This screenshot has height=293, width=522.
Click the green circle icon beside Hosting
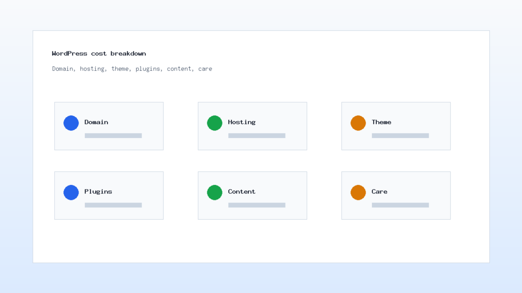click(x=215, y=123)
